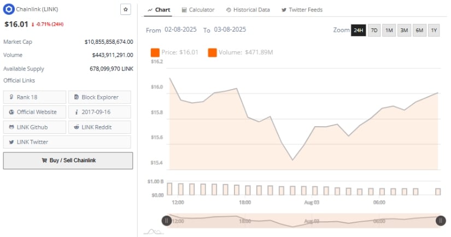Open the LINK Github link

[x=34, y=127]
